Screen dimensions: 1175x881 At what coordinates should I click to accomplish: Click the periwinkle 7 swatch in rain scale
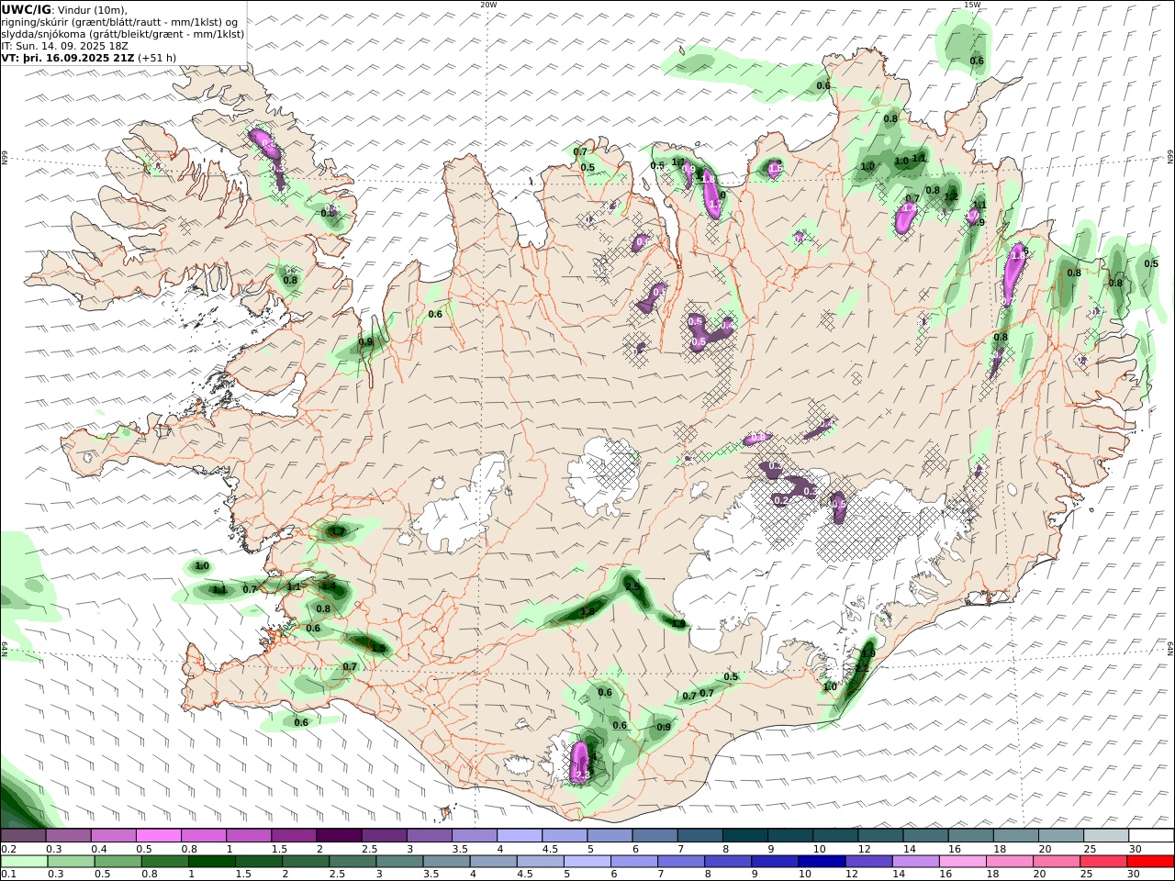coord(680,862)
